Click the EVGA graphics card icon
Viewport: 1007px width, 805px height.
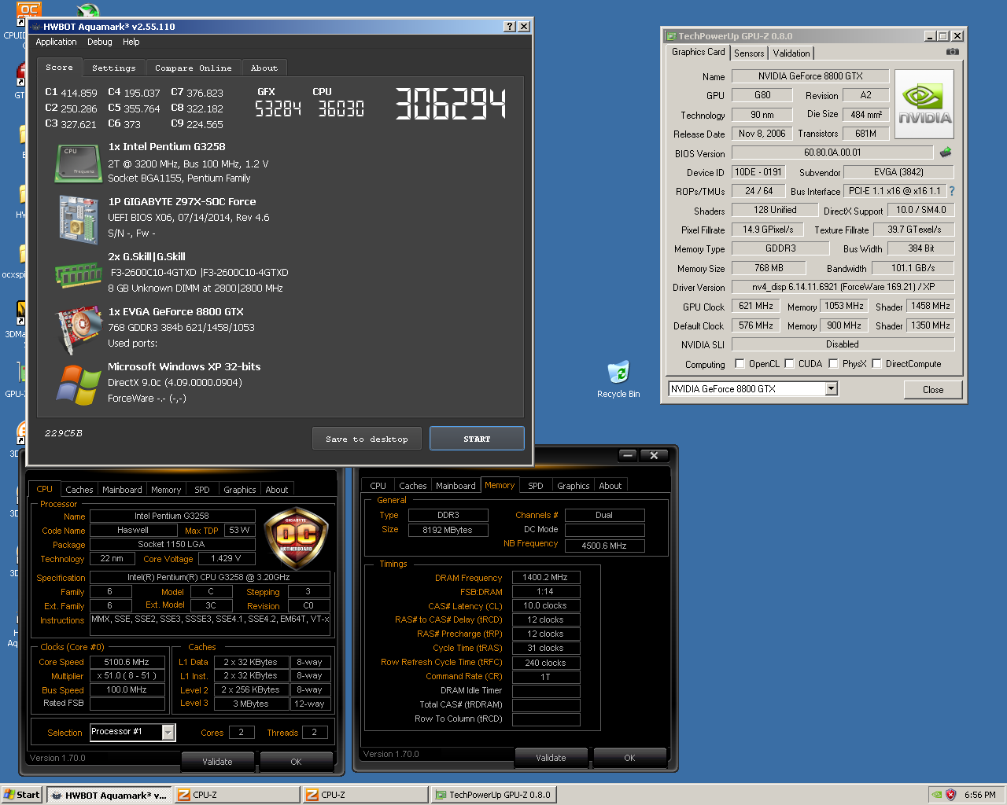pyautogui.click(x=79, y=330)
